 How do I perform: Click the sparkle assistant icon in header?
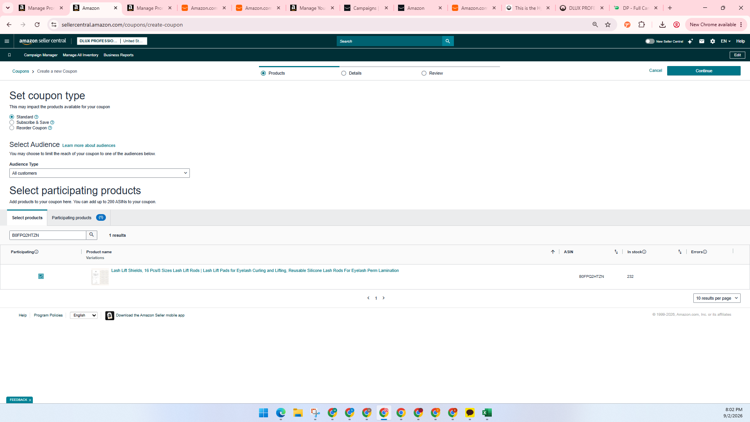point(690,41)
